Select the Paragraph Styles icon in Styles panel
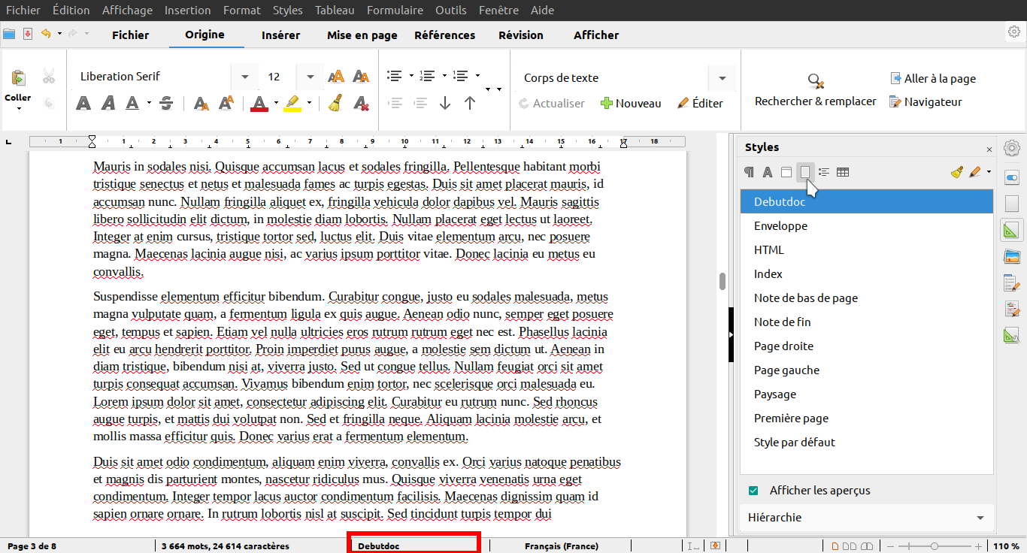 click(749, 171)
